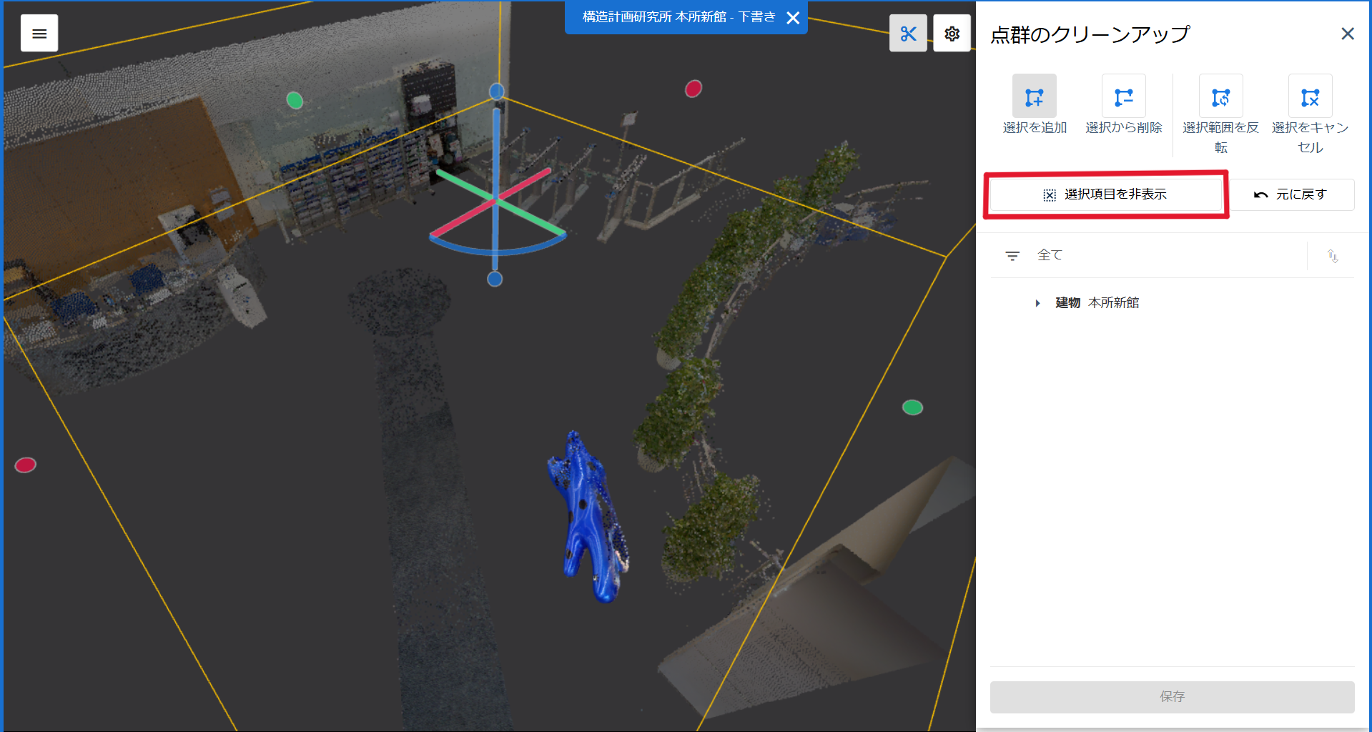
Task: Click the sort order icon beside filter
Action: click(x=1333, y=256)
